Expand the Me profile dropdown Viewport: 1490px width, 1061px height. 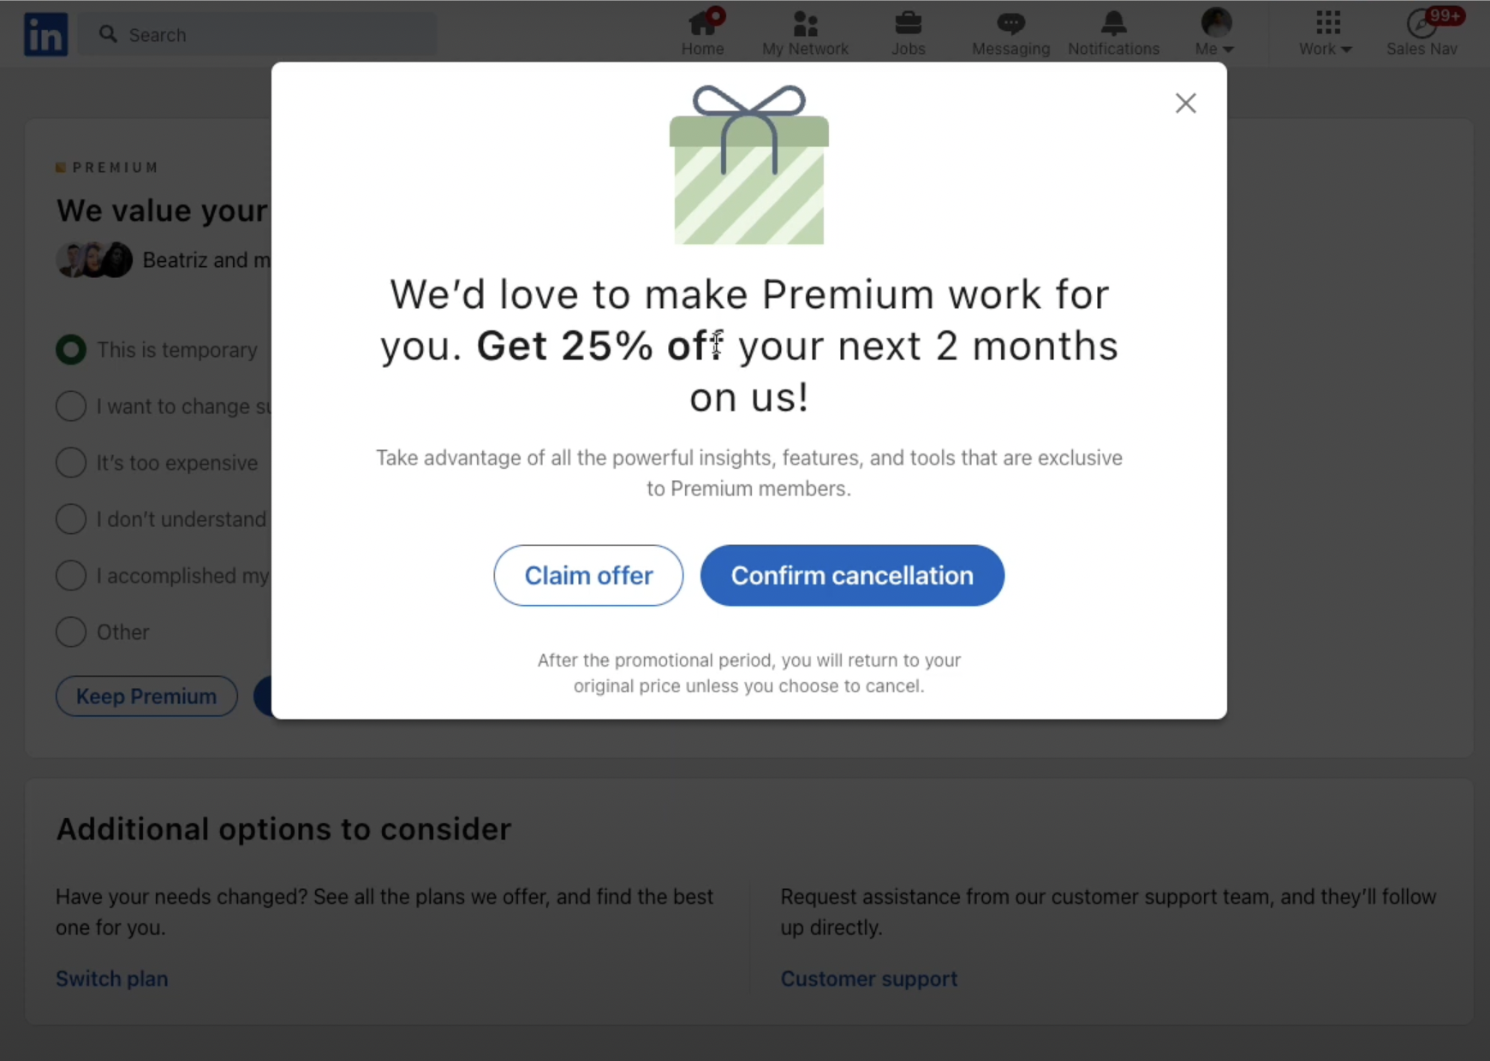(1215, 33)
